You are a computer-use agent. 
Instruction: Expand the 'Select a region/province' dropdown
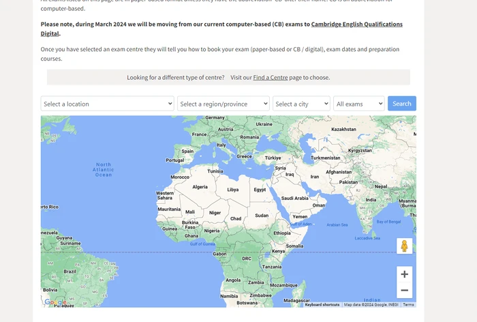tap(224, 104)
